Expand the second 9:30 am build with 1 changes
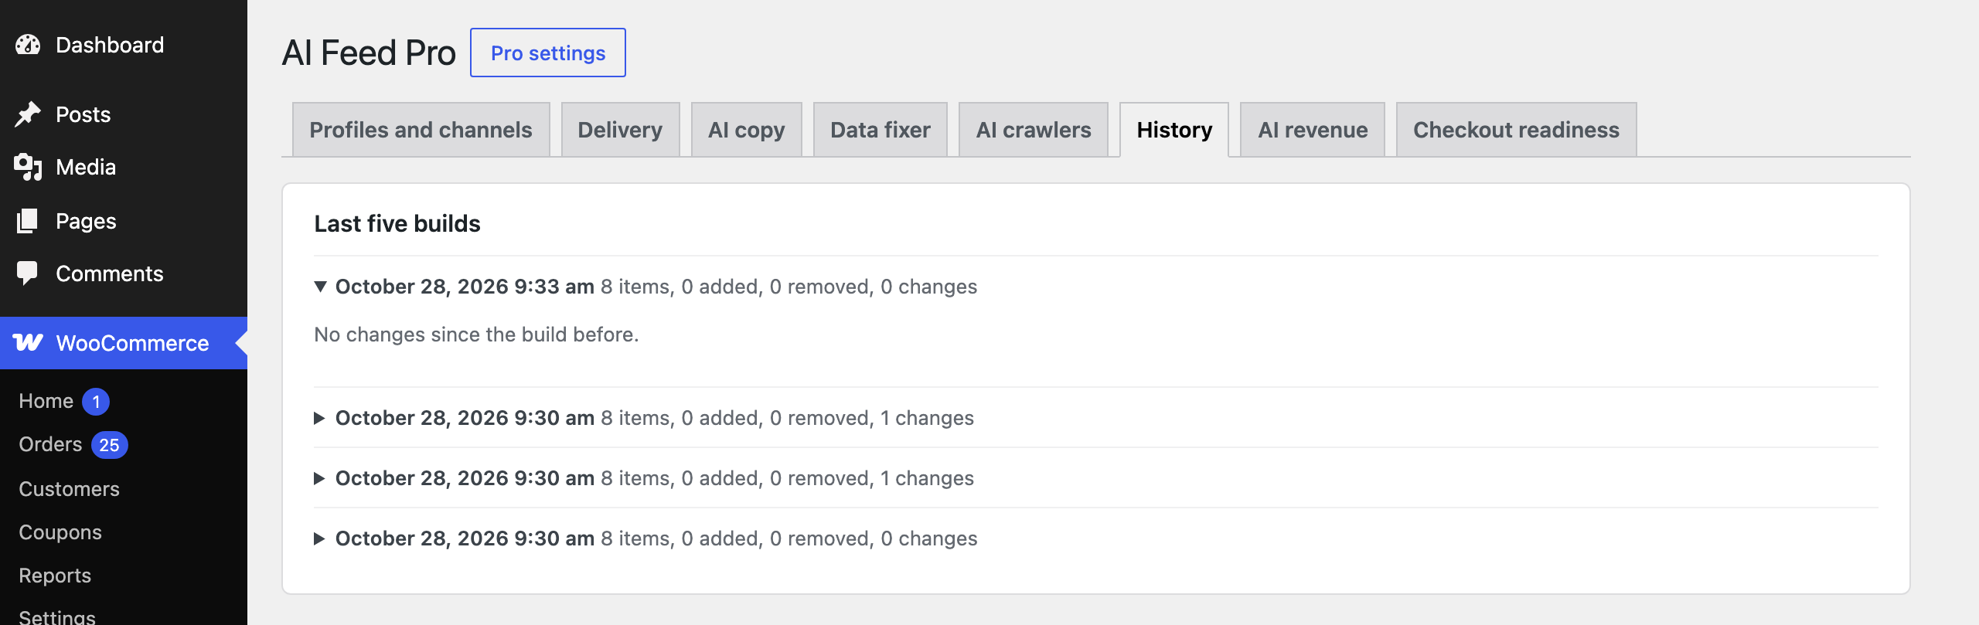 (x=319, y=478)
